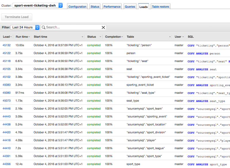Sort by the Start time column arrow
The width and height of the screenshot is (230, 168).
pos(82,37)
